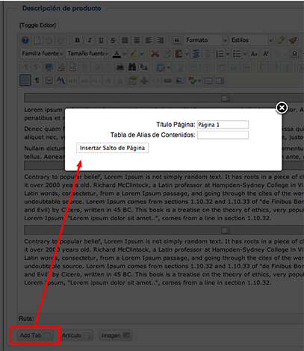Click the Toggle Editor link
The width and height of the screenshot is (304, 351).
[x=37, y=25]
